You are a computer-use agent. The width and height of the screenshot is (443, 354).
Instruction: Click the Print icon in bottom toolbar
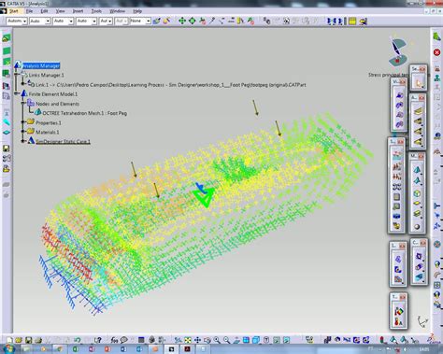point(38,340)
